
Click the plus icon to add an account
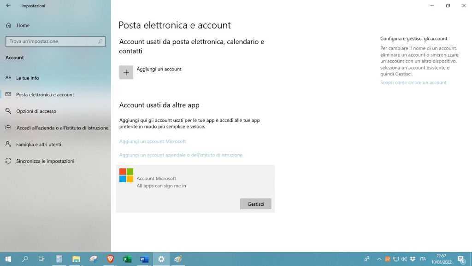126,72
